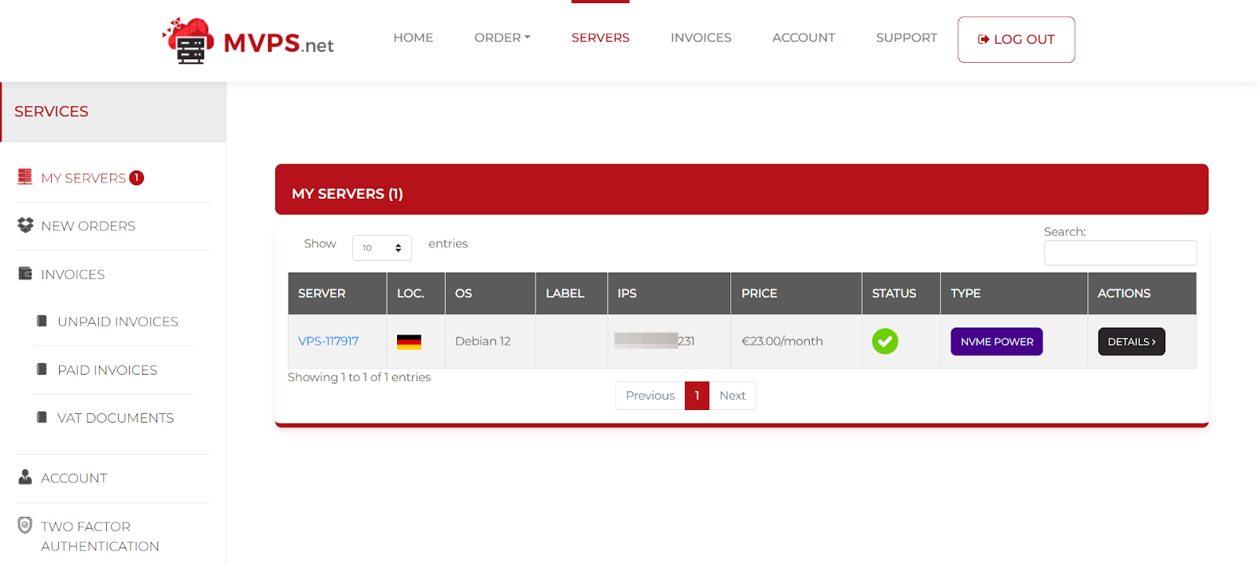Click the 'Showing 1 to 1 of 1 entries' text
The width and height of the screenshot is (1258, 564).
[x=359, y=377]
